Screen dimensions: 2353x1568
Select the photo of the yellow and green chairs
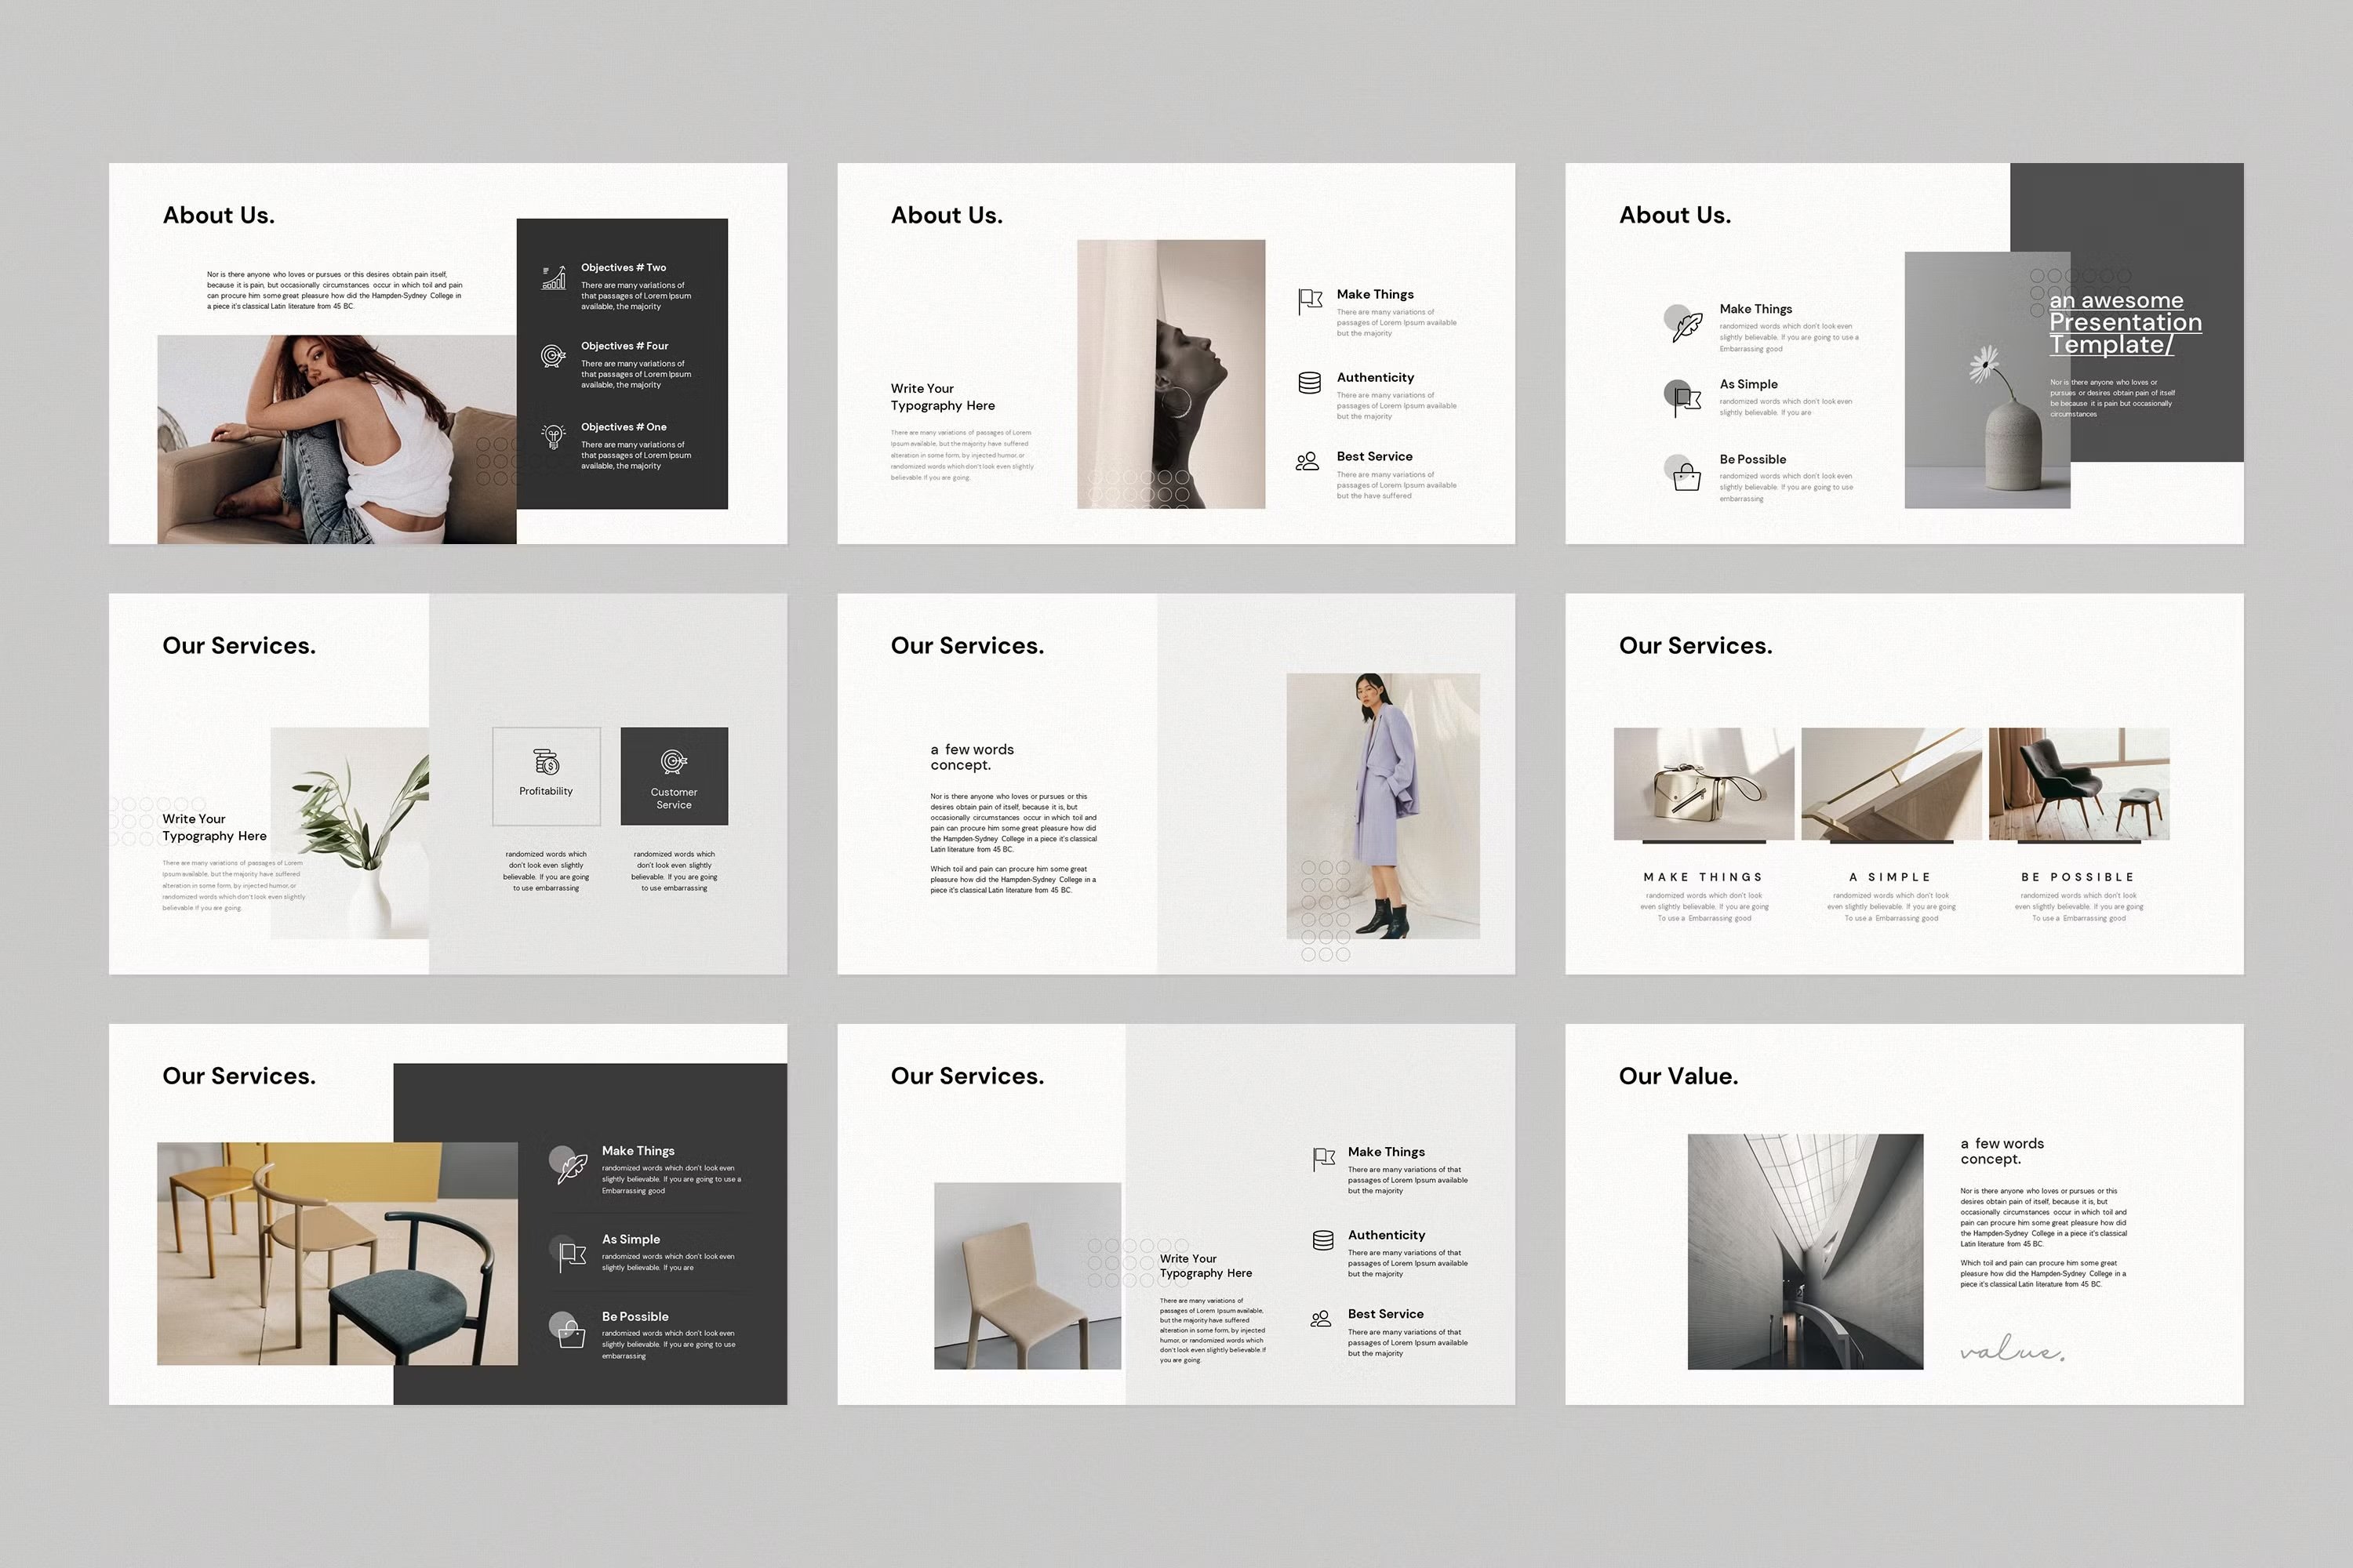pos(337,1254)
